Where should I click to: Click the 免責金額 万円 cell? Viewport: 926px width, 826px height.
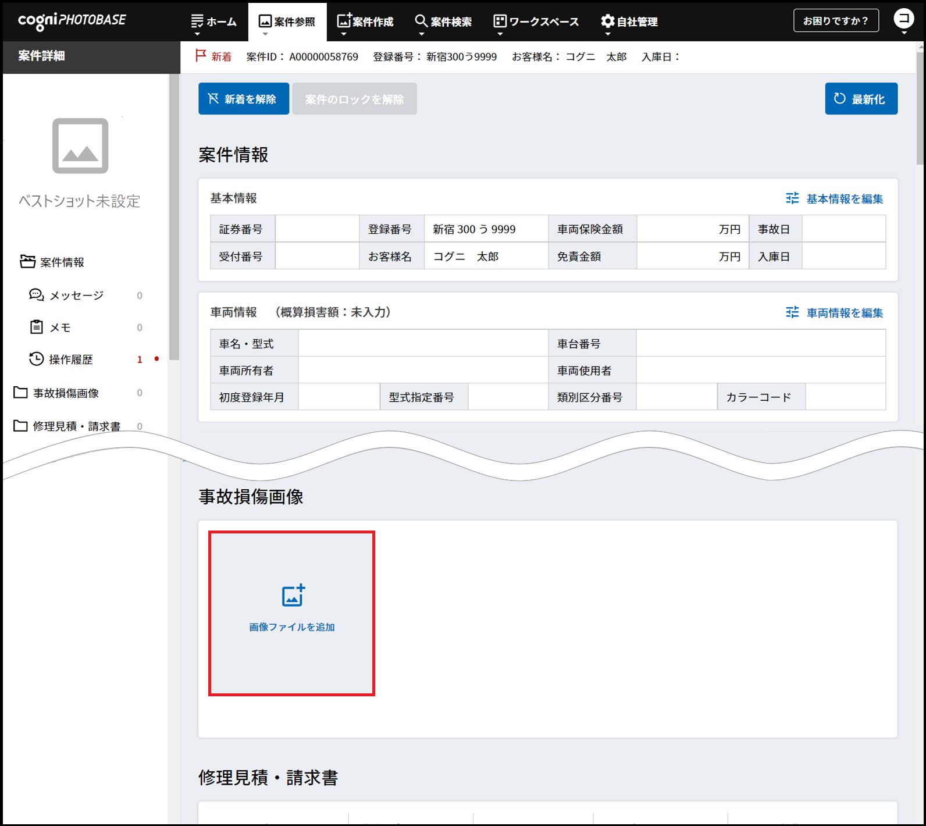(x=693, y=257)
